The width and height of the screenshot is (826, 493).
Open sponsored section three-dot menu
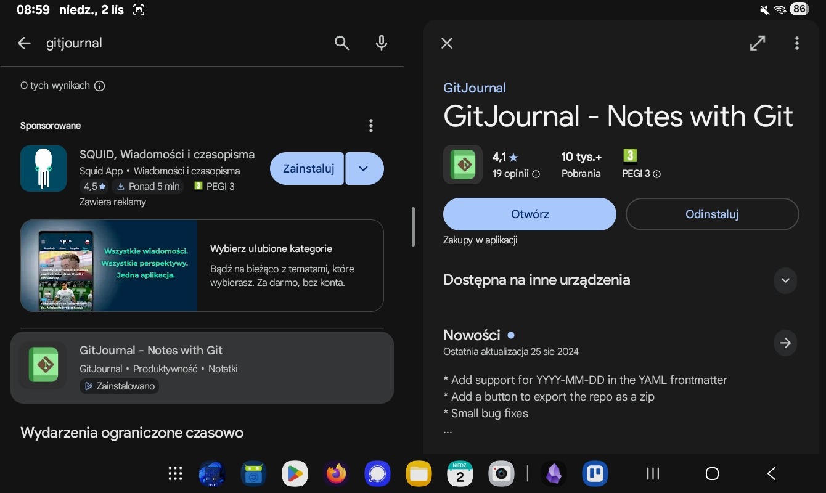click(370, 126)
